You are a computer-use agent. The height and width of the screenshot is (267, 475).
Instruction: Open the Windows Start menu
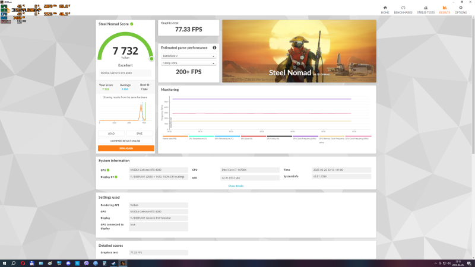click(x=4, y=263)
